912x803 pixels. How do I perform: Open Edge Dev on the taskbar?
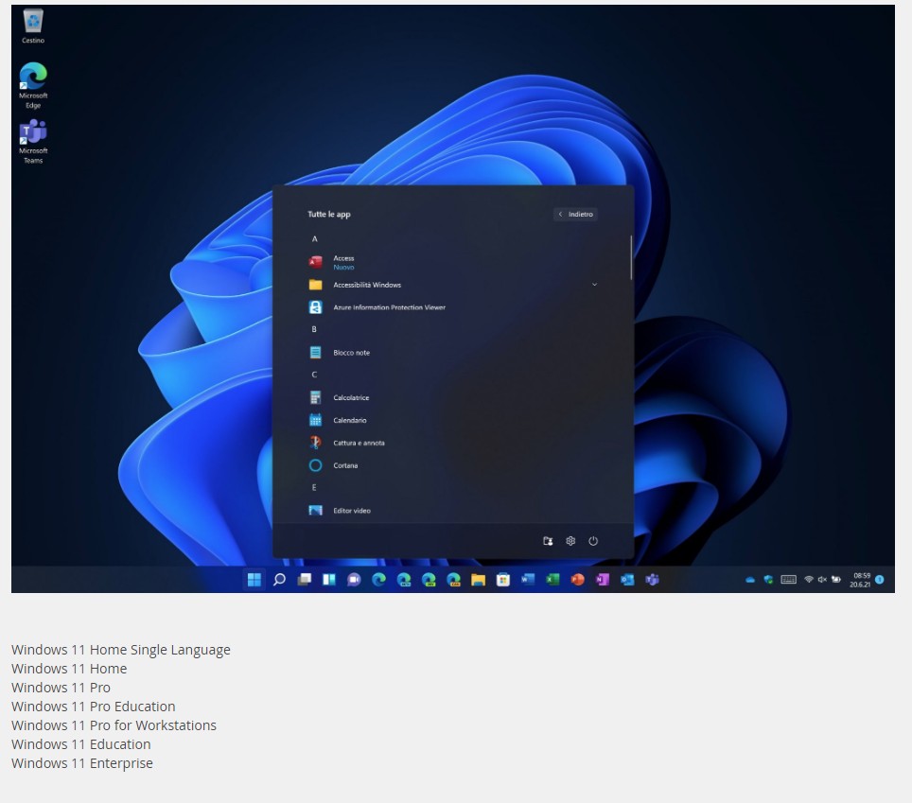[x=429, y=580]
